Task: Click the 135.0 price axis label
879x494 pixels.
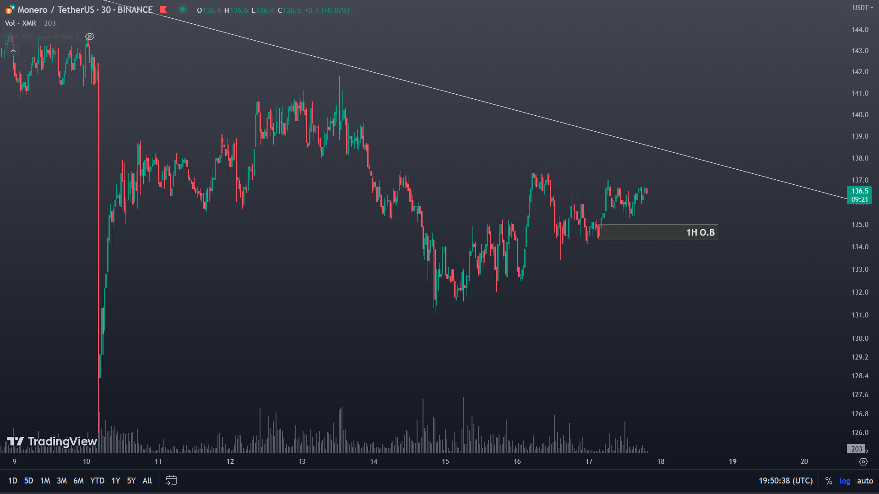Action: (x=860, y=225)
